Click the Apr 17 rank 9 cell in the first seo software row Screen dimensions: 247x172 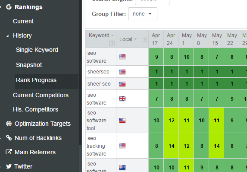click(156, 57)
